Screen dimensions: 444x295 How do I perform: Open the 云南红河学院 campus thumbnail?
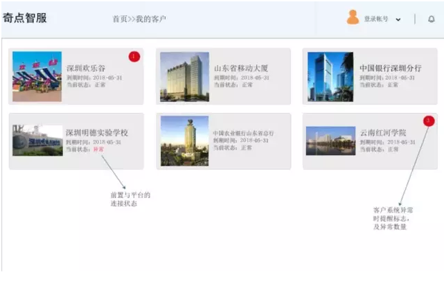click(330, 141)
